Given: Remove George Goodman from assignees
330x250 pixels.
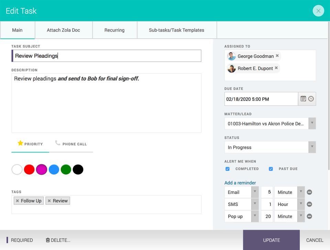Looking at the screenshot, I should (x=277, y=56).
